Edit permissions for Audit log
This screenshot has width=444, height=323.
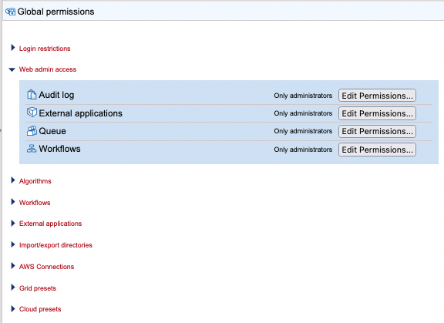click(x=377, y=96)
